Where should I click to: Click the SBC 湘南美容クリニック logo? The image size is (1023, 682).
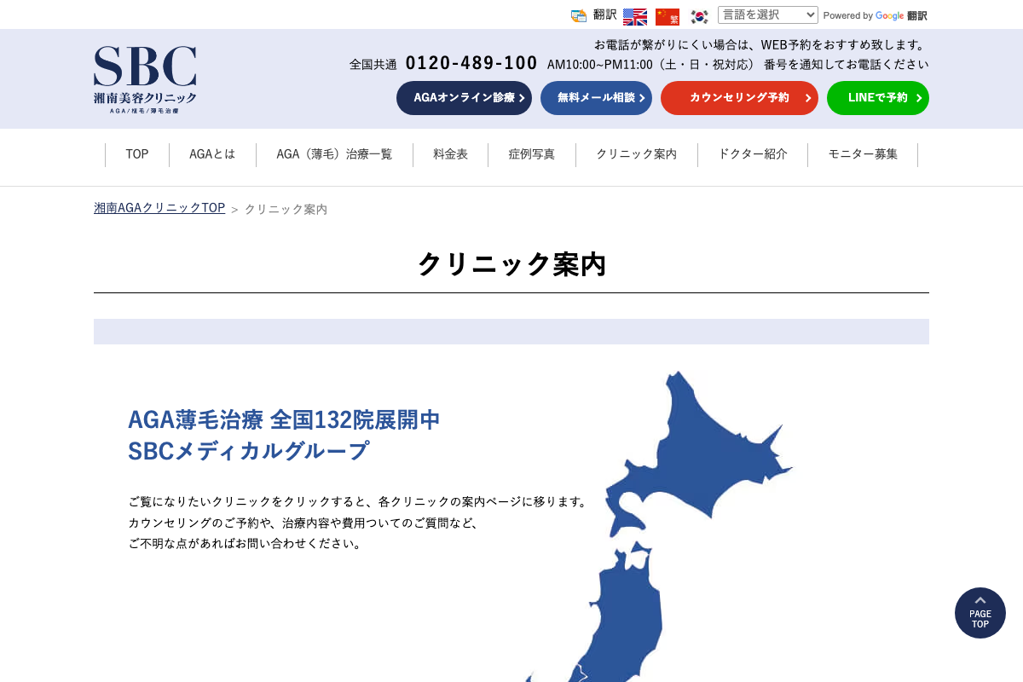[144, 78]
